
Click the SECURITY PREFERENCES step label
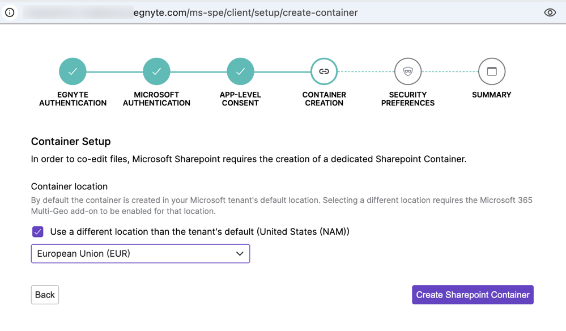coord(408,99)
